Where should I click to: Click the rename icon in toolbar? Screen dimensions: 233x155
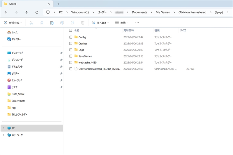(62, 23)
